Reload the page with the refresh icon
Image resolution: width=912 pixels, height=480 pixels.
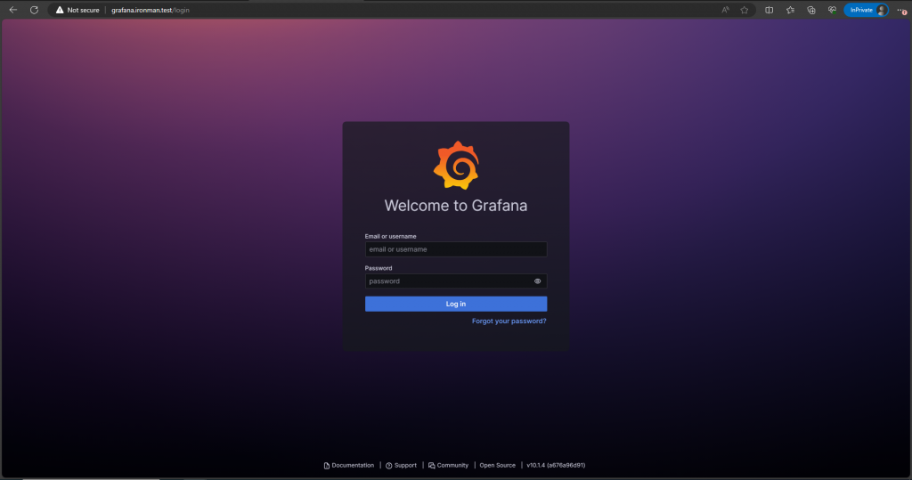[35, 10]
